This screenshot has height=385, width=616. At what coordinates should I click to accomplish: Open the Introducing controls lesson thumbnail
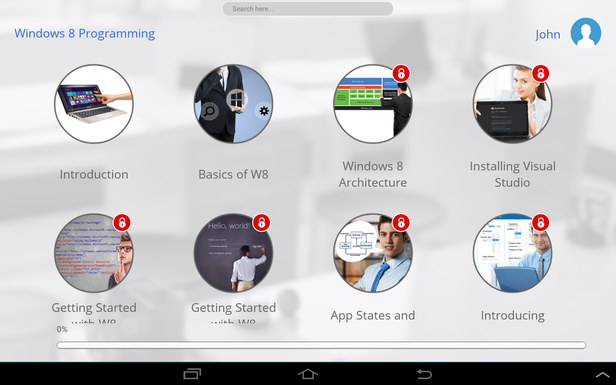pyautogui.click(x=513, y=253)
